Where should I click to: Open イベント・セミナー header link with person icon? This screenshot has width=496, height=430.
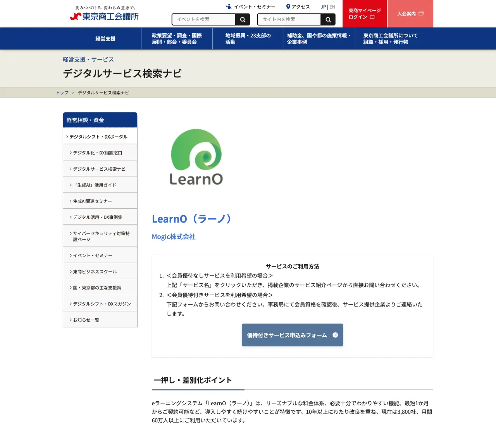click(x=251, y=7)
